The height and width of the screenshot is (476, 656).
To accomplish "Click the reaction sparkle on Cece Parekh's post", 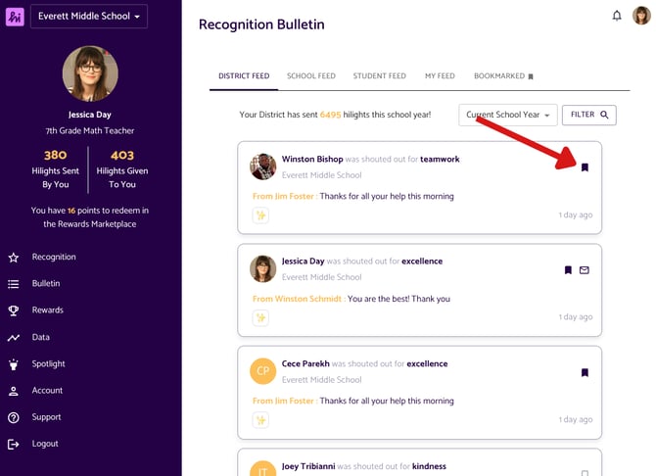I will [260, 420].
